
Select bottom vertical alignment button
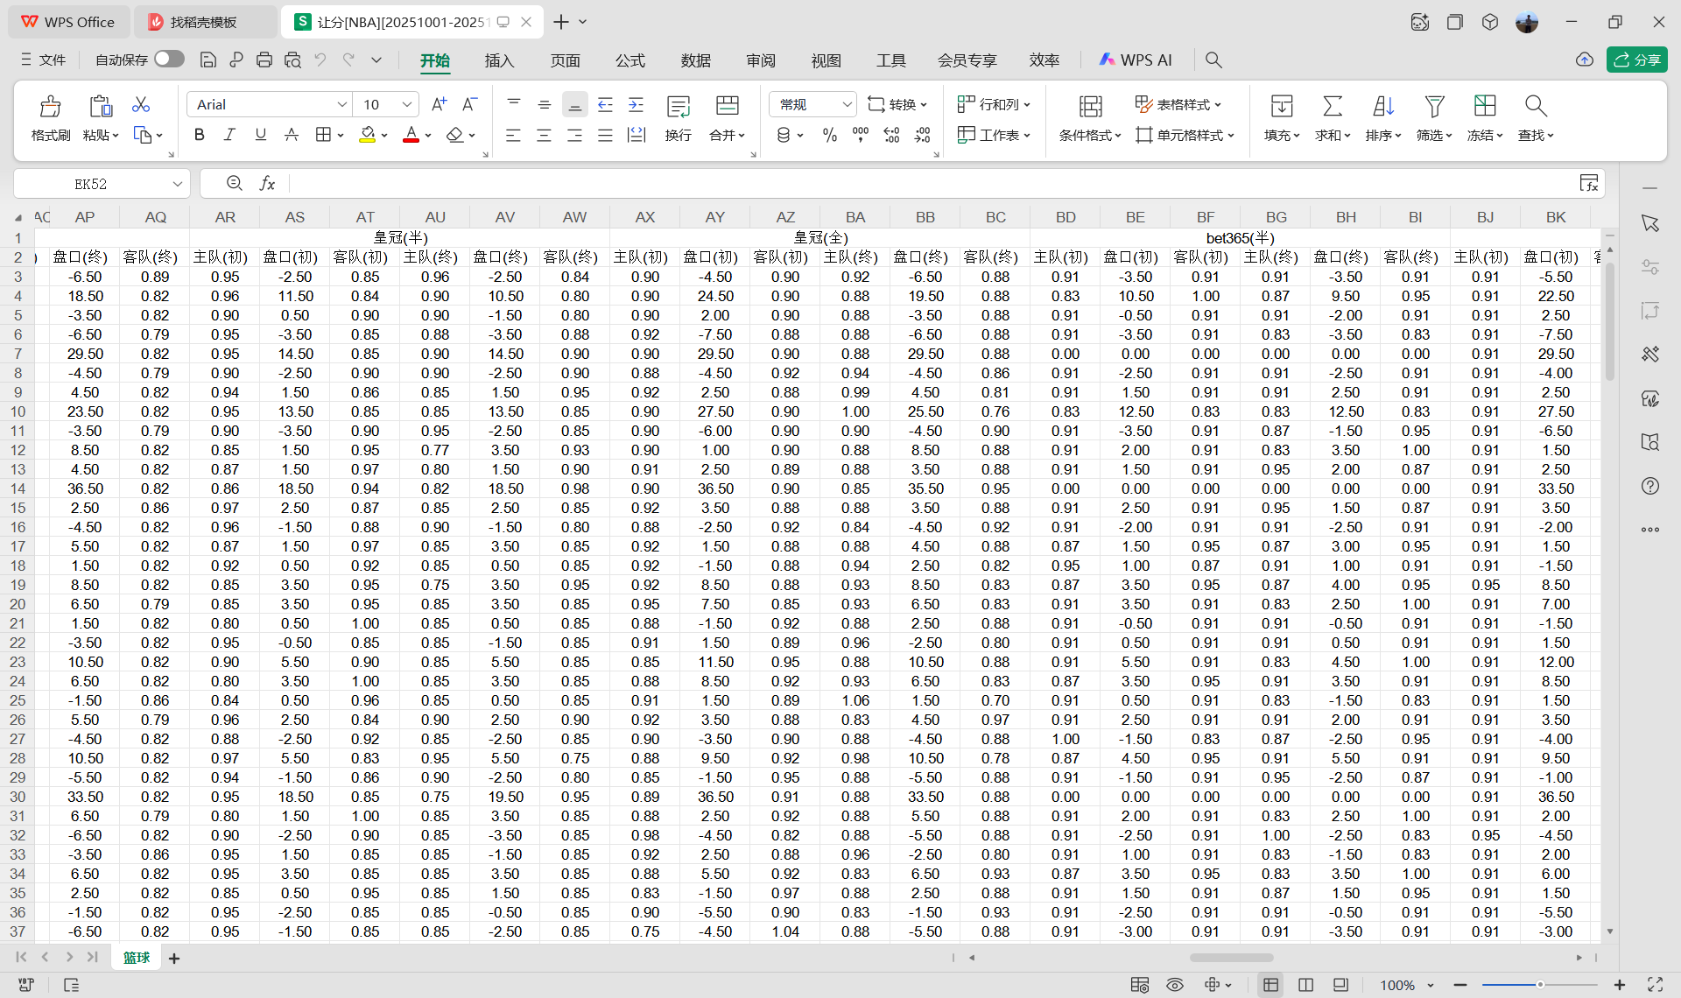point(574,105)
